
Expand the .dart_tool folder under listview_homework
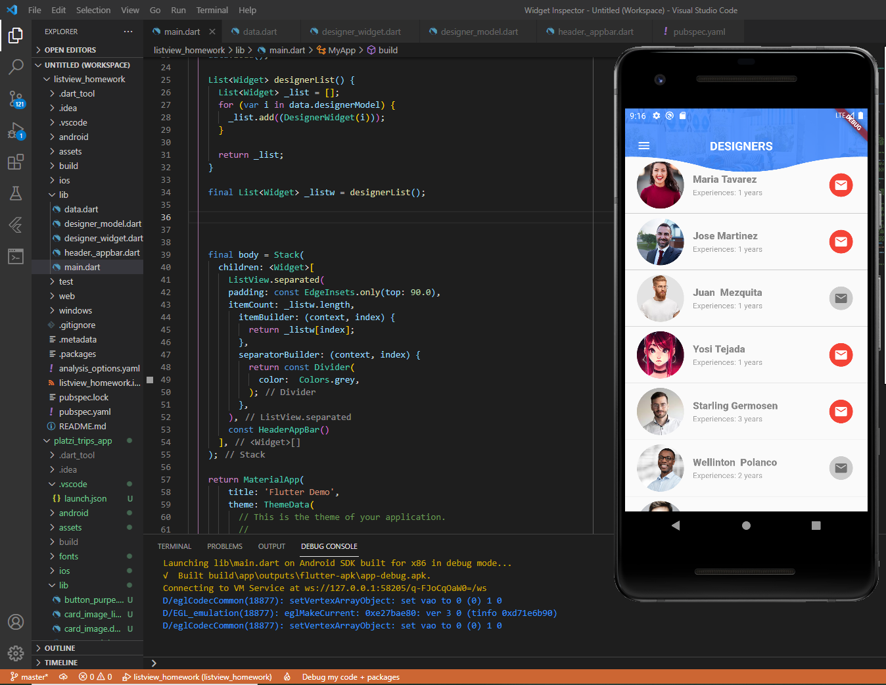[87, 93]
